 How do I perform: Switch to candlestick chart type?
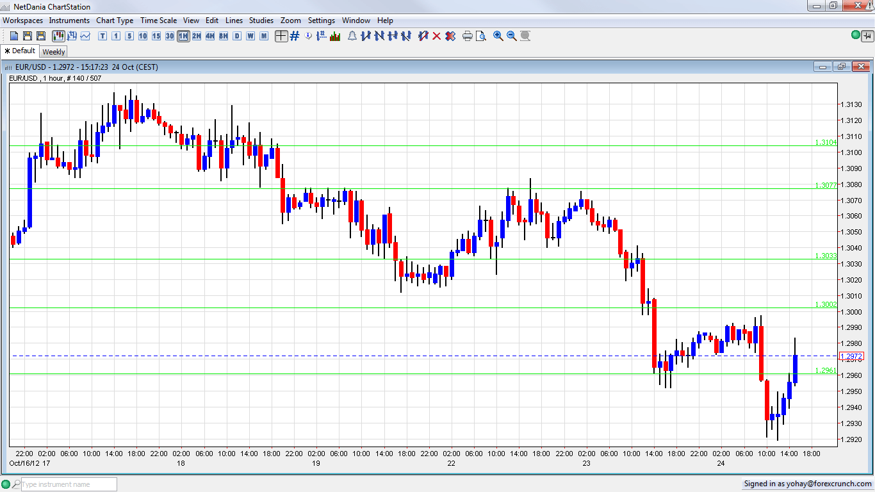pos(58,36)
